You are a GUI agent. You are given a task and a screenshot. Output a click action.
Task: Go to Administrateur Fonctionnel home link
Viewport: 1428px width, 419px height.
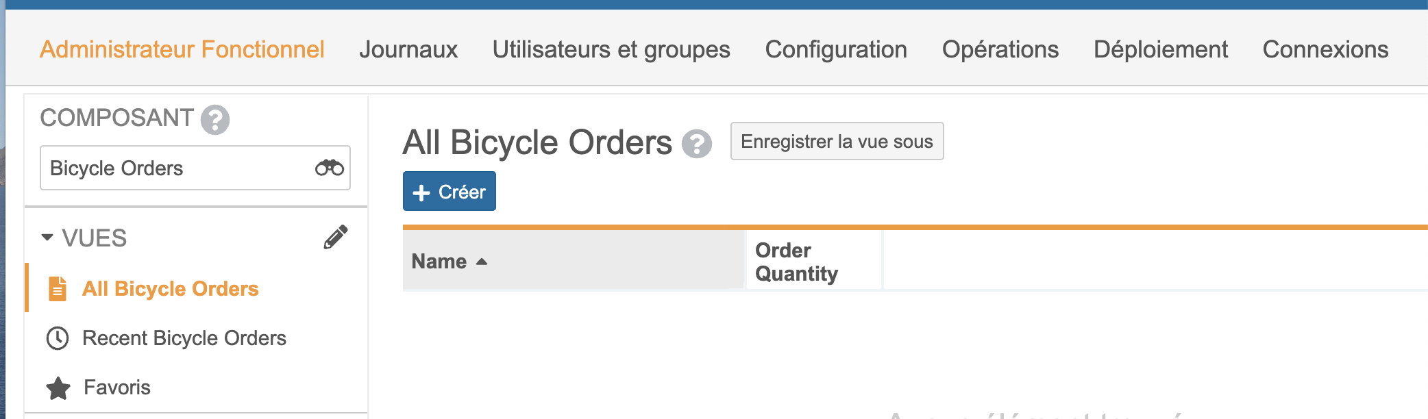pyautogui.click(x=182, y=49)
